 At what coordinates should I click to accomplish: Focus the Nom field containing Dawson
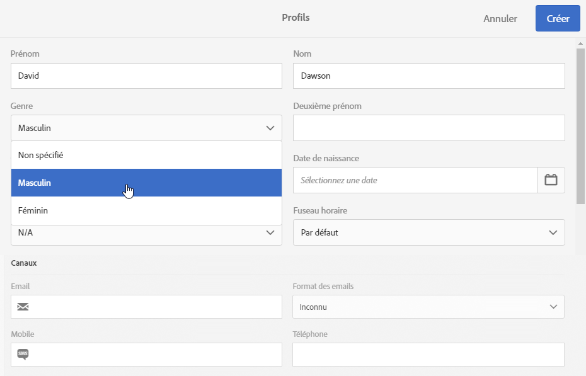tap(428, 76)
